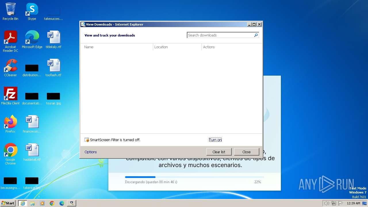The image size is (368, 207).
Task: Click the network tray icon
Action: [x=334, y=203]
